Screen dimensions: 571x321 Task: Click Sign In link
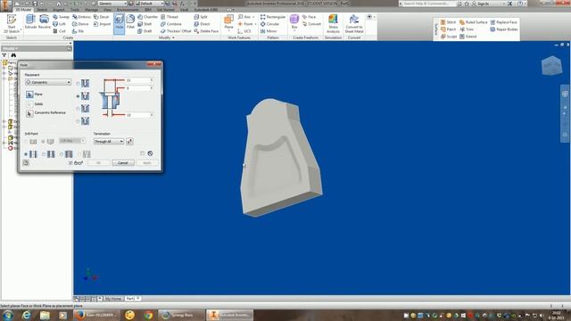483,4
